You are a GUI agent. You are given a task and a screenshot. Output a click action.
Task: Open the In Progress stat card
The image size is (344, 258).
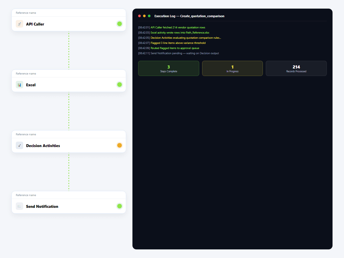click(x=232, y=68)
